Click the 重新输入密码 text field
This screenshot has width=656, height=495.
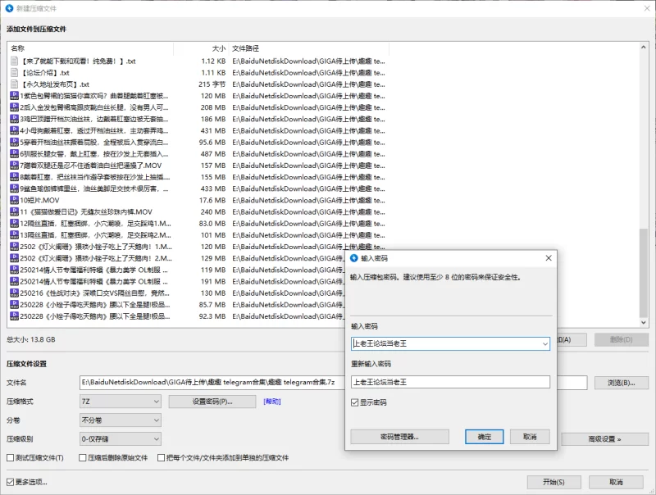[449, 382]
